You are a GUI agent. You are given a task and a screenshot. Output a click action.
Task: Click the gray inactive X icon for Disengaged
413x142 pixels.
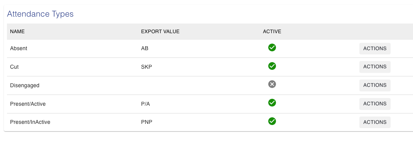pyautogui.click(x=272, y=84)
